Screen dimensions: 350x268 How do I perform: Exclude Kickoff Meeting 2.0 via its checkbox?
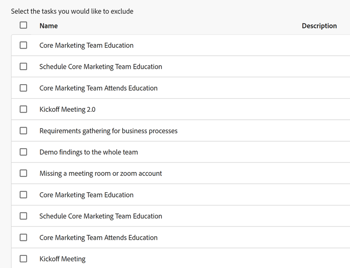tap(23, 109)
